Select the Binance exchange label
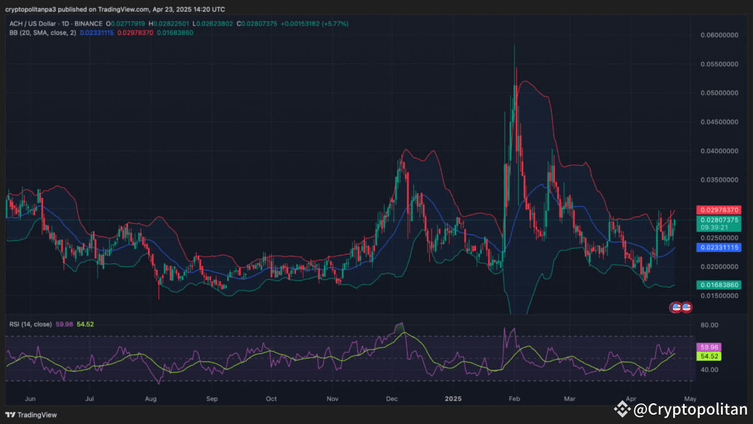 pos(88,23)
